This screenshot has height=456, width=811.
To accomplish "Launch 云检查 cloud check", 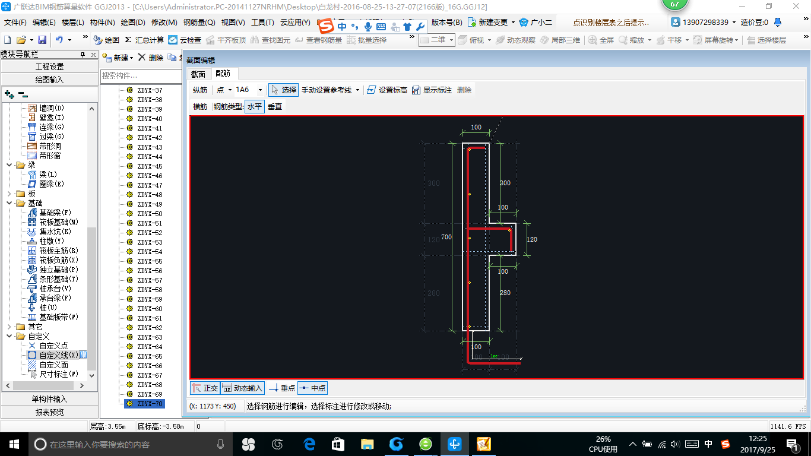I will [x=185, y=40].
